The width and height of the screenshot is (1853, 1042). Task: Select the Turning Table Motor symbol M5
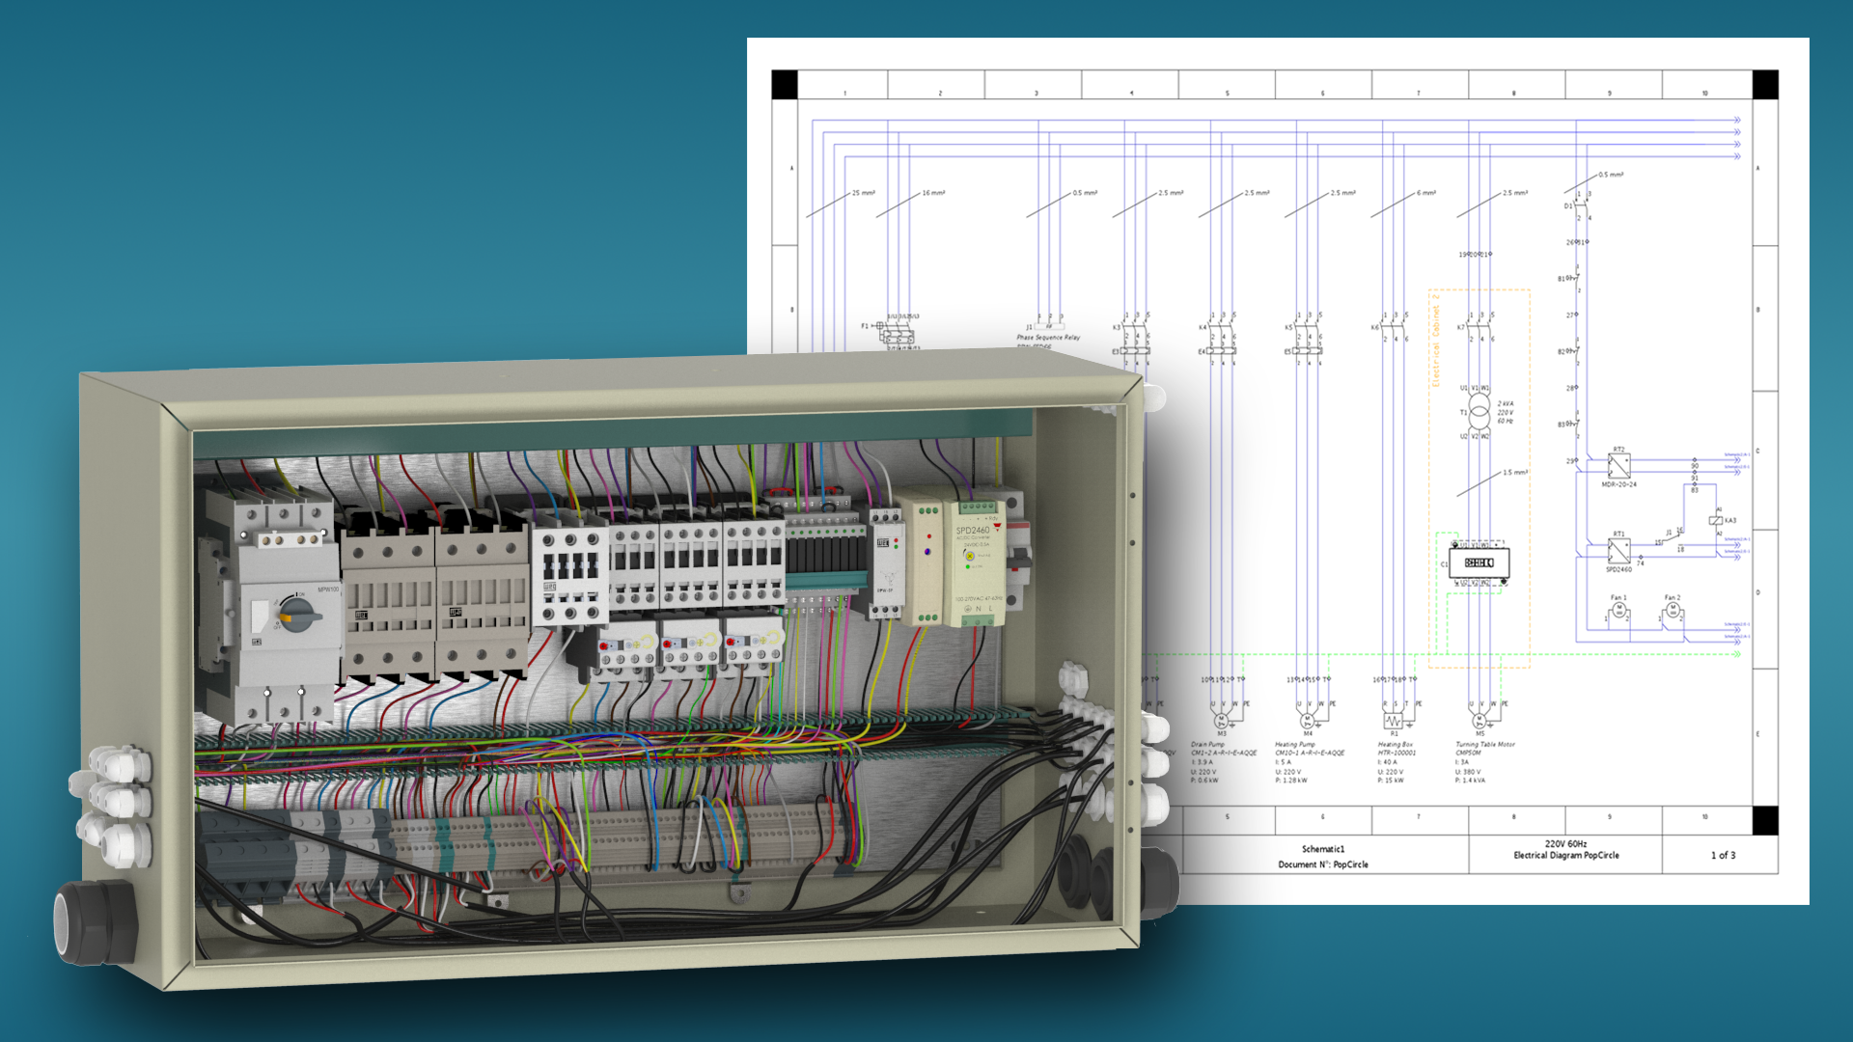pos(1480,720)
